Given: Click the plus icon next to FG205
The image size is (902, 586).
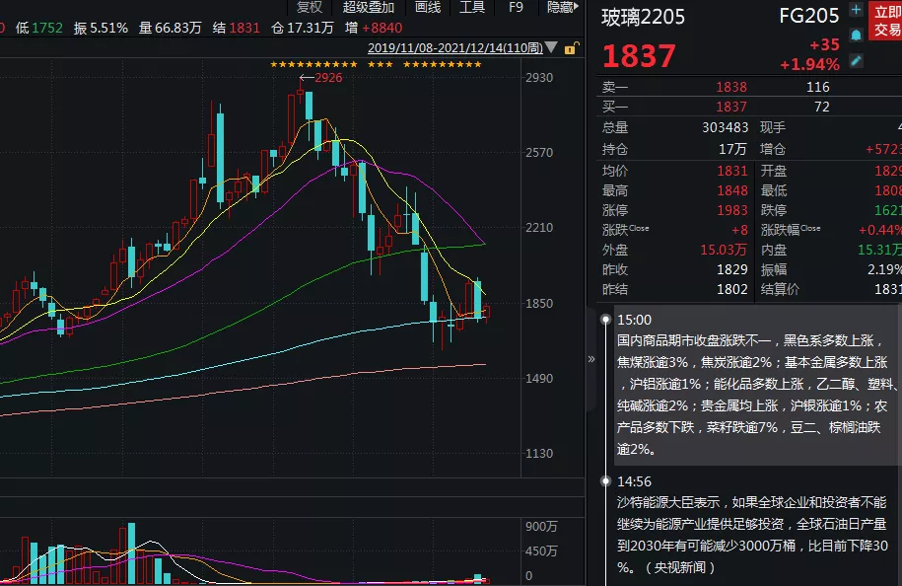Looking at the screenshot, I should (x=856, y=10).
